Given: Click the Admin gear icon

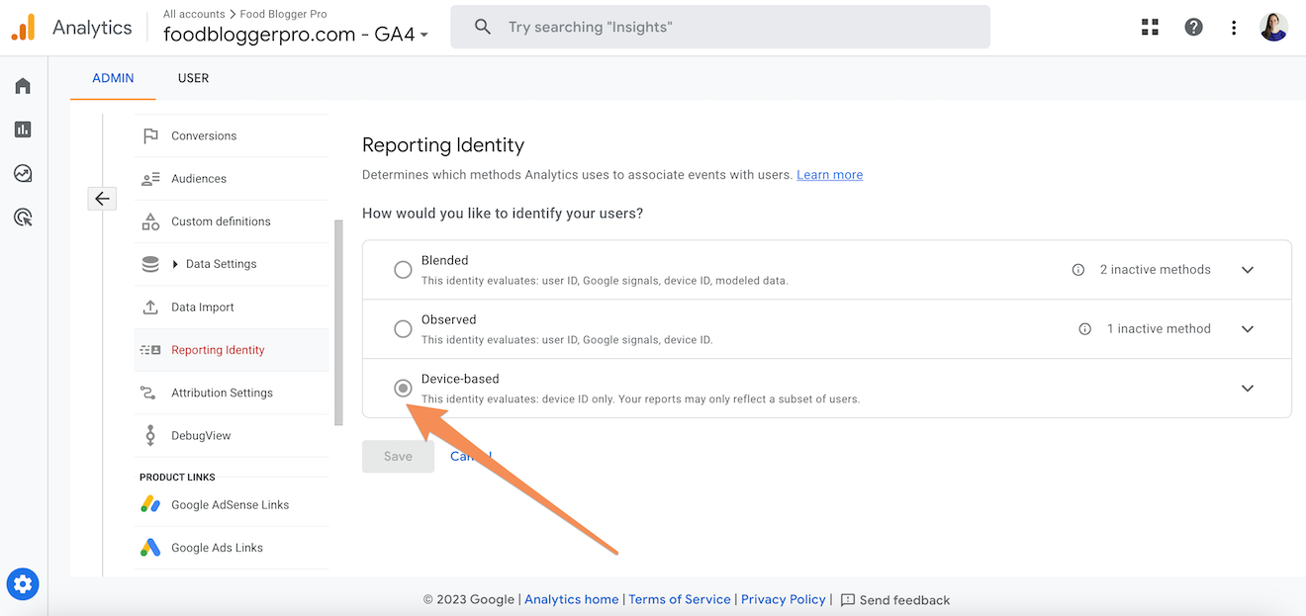Looking at the screenshot, I should point(23,584).
